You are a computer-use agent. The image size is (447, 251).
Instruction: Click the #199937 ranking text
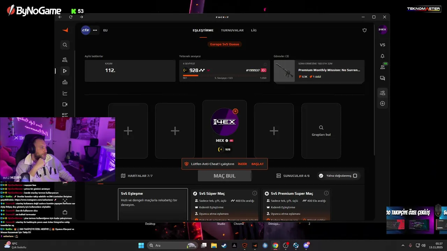(253, 70)
